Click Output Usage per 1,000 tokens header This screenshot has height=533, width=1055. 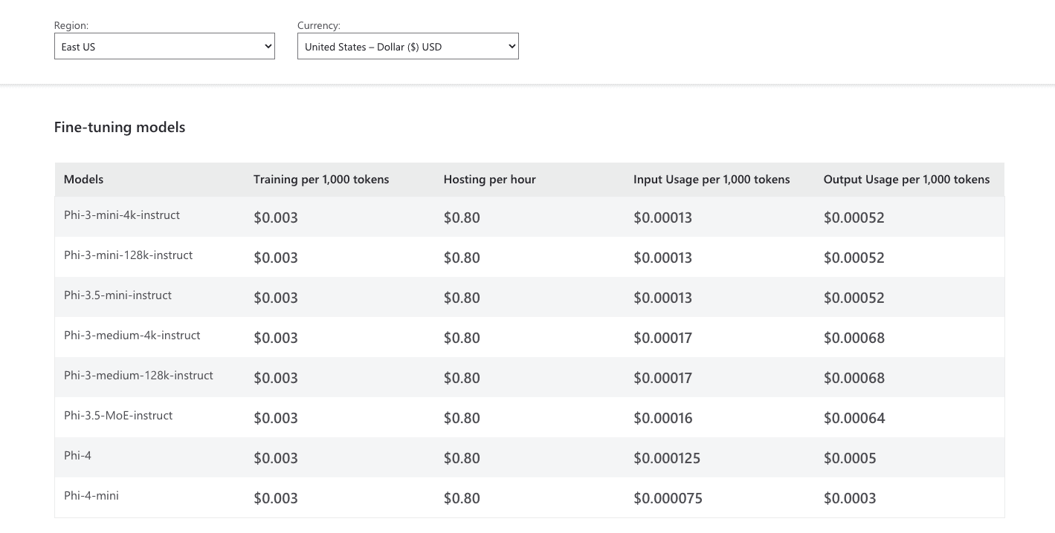click(906, 179)
